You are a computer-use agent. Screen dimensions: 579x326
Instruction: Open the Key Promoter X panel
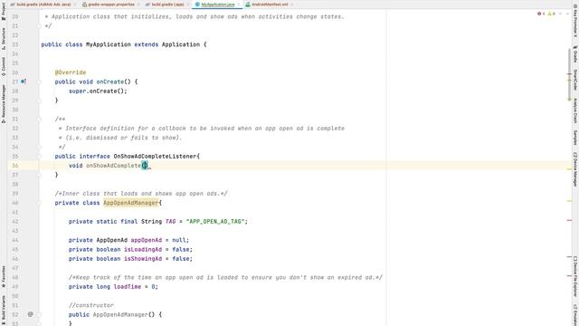tap(575, 22)
